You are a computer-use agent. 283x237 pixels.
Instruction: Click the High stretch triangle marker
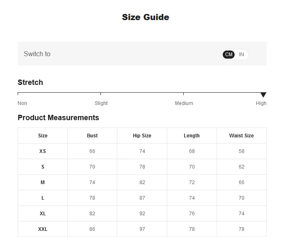point(263,95)
